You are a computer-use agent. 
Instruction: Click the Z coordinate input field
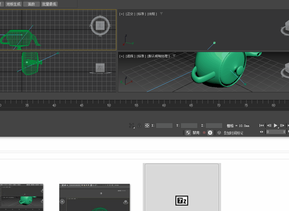tap(214, 125)
